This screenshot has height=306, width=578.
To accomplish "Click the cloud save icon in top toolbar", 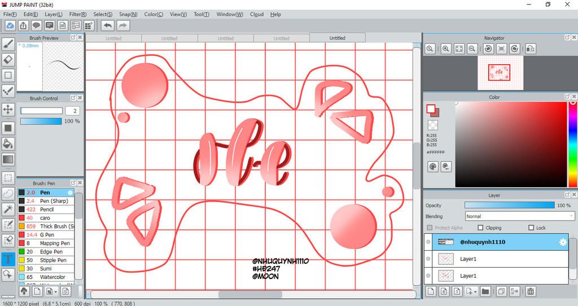I will [10, 25].
